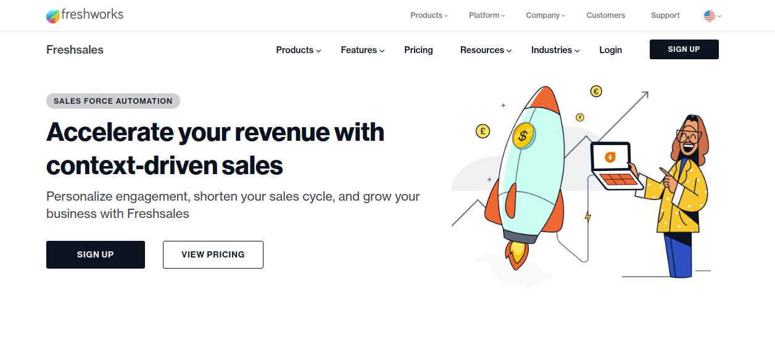The width and height of the screenshot is (775, 339).
Task: Select the VIEW PRICING button
Action: [213, 254]
